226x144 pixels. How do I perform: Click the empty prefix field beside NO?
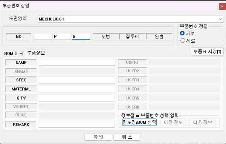[43, 37]
